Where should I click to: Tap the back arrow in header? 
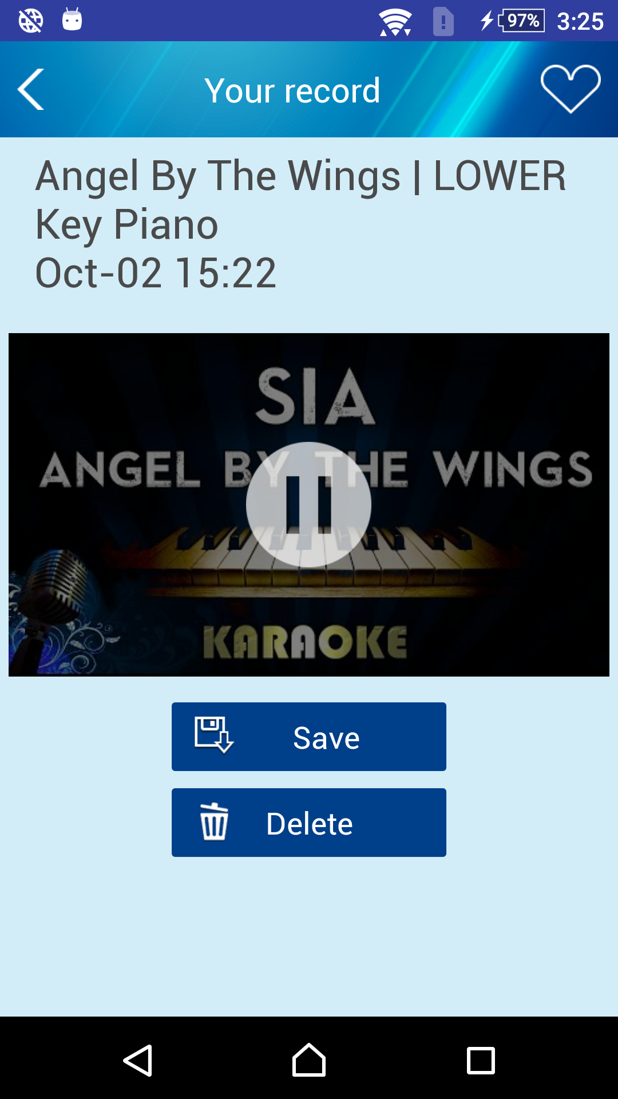pos(31,89)
